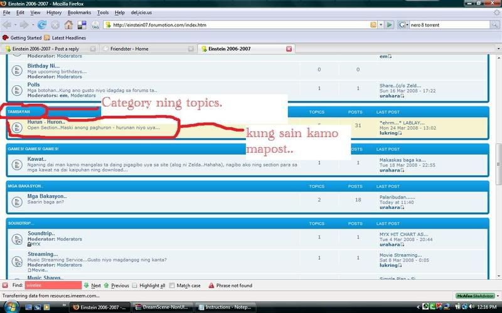The image size is (502, 313).
Task: Click the forum icon beside Kawat
Action: 17,165
